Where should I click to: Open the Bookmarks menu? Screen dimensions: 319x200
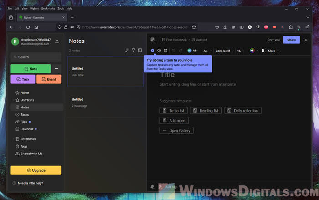point(48,9)
